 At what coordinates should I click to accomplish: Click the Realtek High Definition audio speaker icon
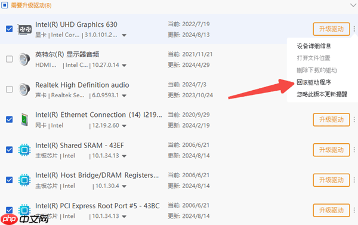tap(24, 90)
